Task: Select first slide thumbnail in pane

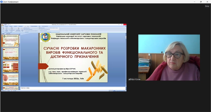Action: 11,41
